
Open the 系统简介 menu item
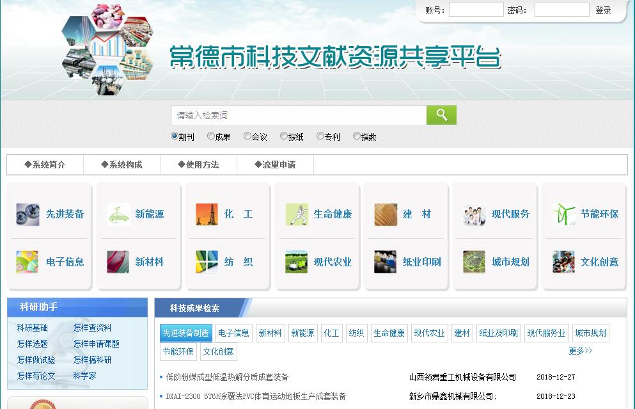pos(45,164)
